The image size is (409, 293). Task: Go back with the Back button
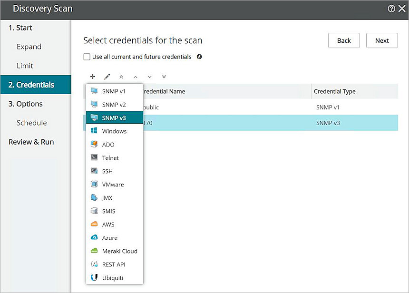pyautogui.click(x=344, y=40)
